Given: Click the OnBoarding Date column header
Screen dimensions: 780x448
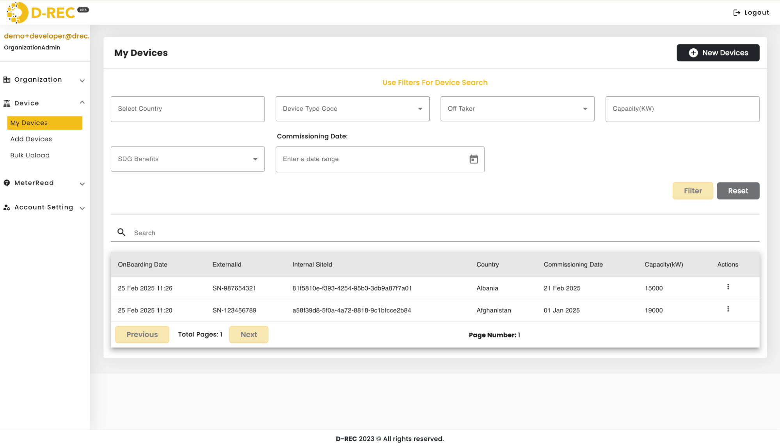Looking at the screenshot, I should click(x=142, y=265).
